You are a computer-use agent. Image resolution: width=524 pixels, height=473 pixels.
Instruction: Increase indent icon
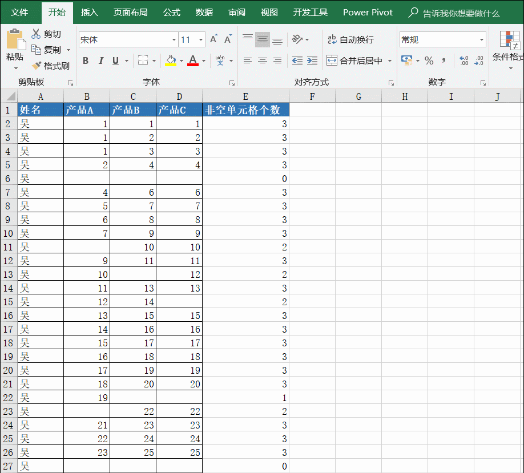click(312, 60)
